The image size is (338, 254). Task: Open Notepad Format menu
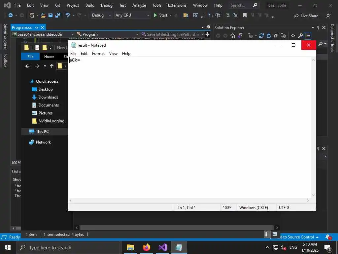click(98, 54)
